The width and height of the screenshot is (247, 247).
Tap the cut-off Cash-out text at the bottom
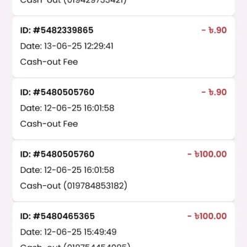pos(75,245)
